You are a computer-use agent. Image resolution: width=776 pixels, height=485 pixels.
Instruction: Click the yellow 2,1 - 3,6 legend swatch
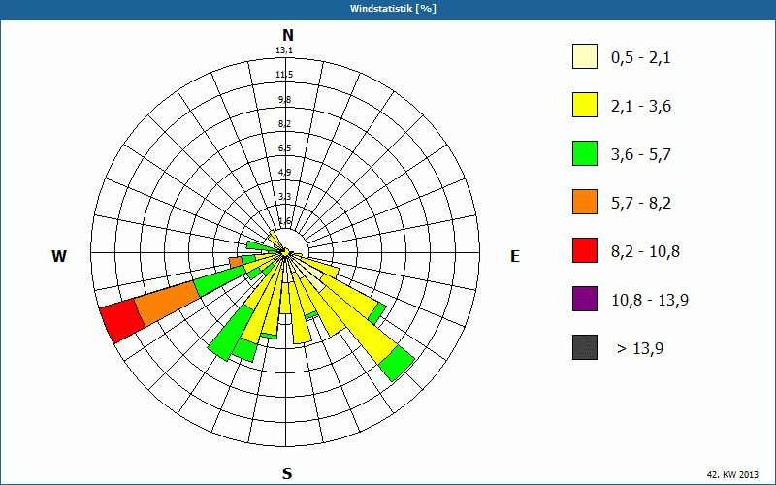(585, 105)
